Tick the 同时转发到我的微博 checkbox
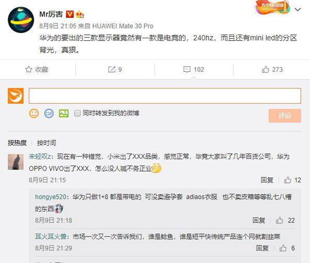 [78, 113]
